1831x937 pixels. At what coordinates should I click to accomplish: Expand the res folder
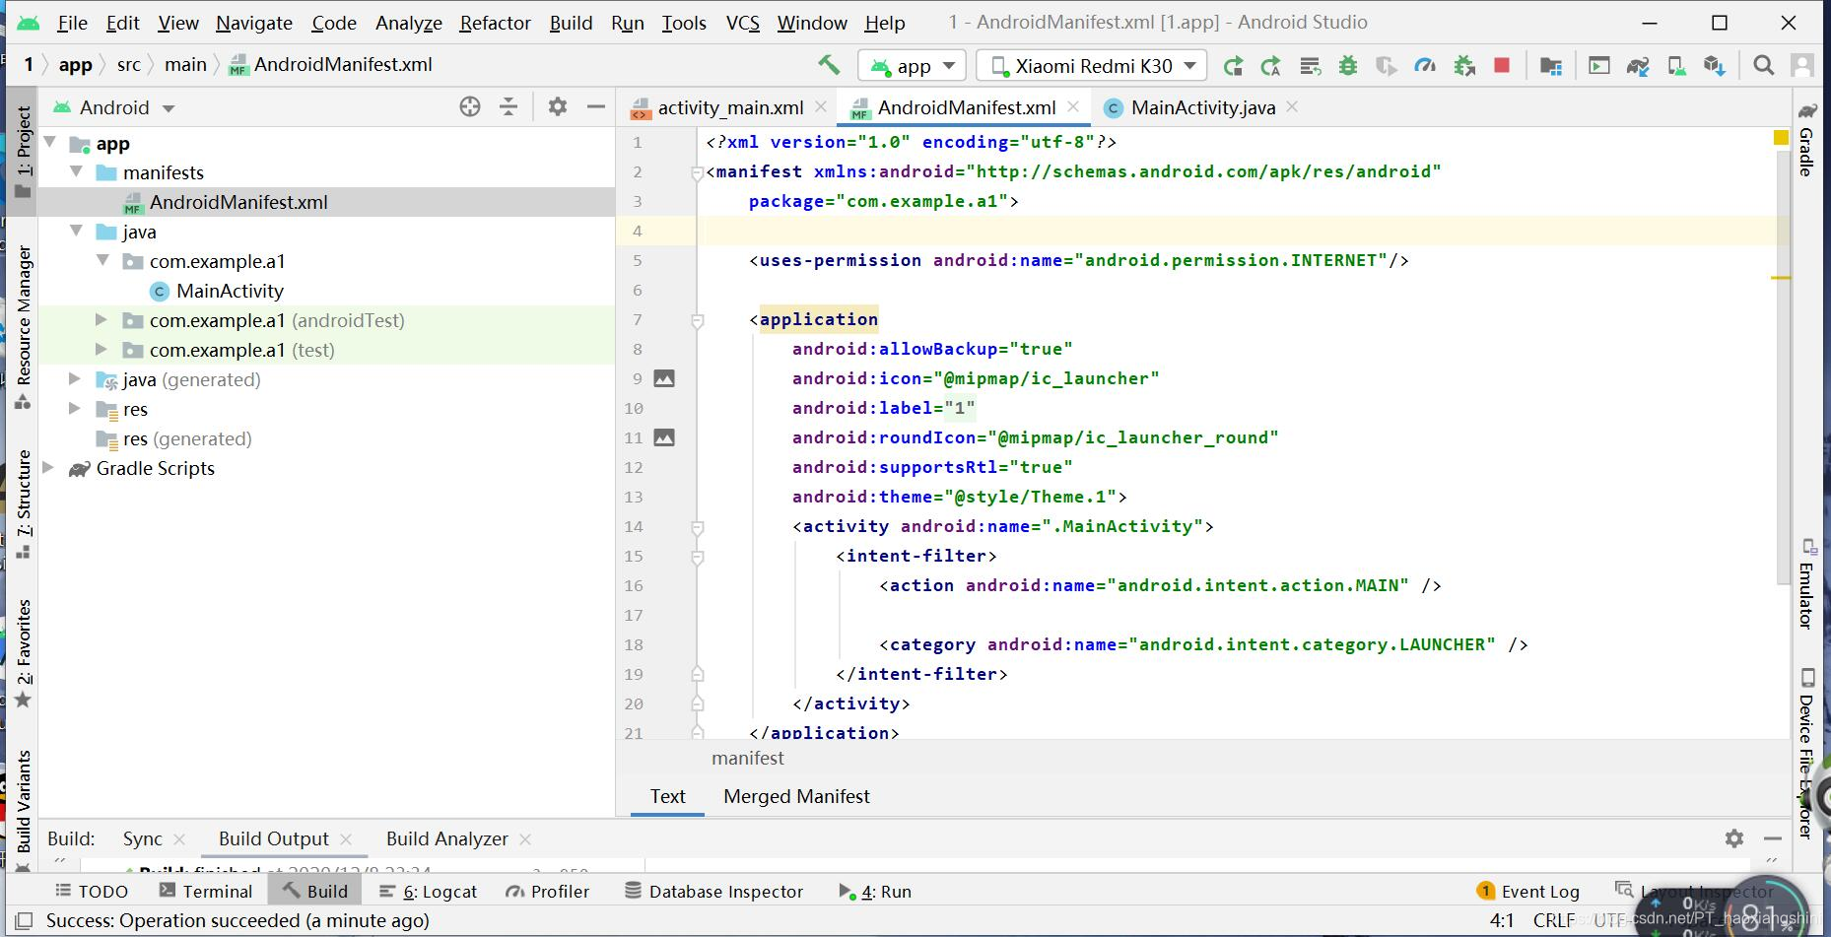(75, 409)
